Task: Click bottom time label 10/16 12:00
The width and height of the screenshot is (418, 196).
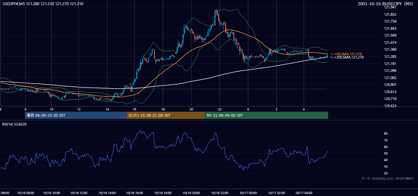Action: pyautogui.click(x=79, y=193)
